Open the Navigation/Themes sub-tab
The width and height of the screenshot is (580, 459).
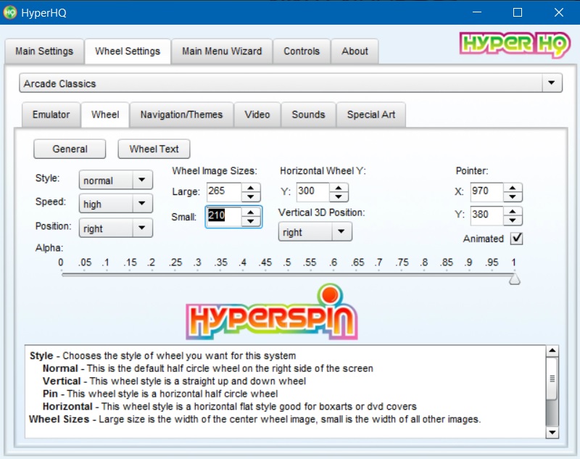(181, 115)
